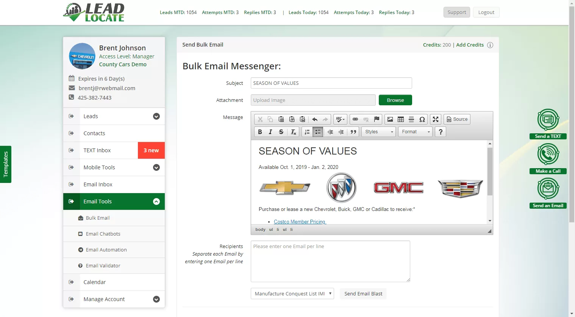Open the Manufacture Conquest List dropdown
Screen dimensions: 575x317
click(x=292, y=294)
